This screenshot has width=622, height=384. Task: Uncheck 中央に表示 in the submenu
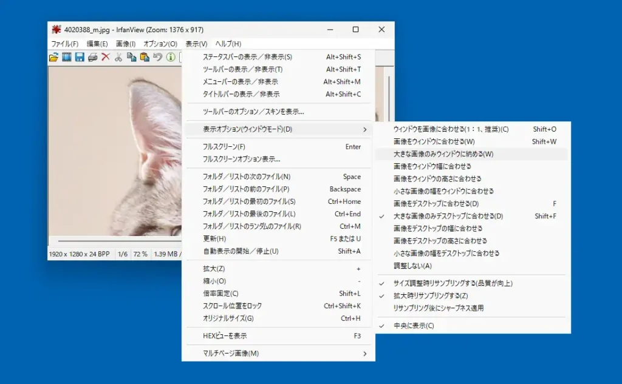tap(414, 326)
